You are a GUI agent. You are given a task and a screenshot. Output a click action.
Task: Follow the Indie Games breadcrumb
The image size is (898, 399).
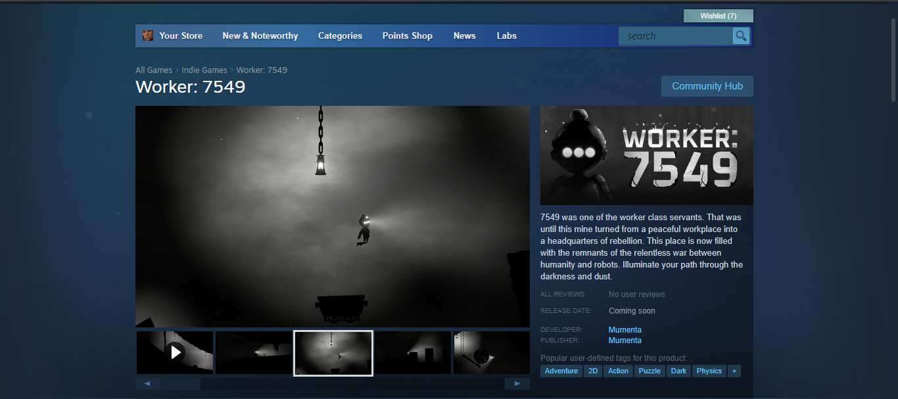(x=204, y=70)
